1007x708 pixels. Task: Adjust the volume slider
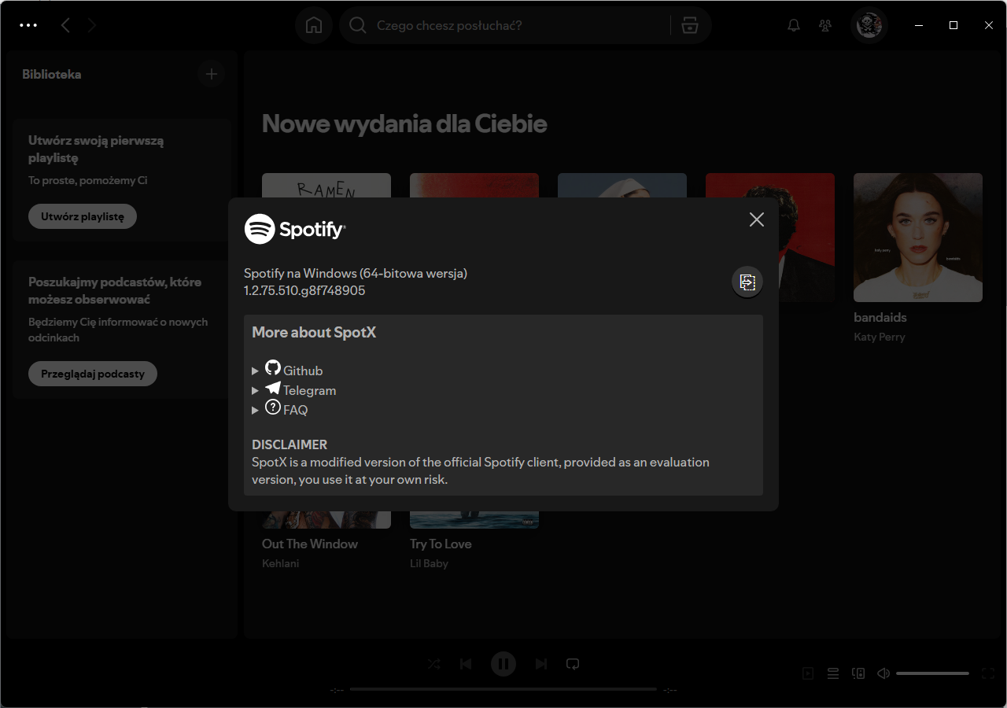click(932, 673)
